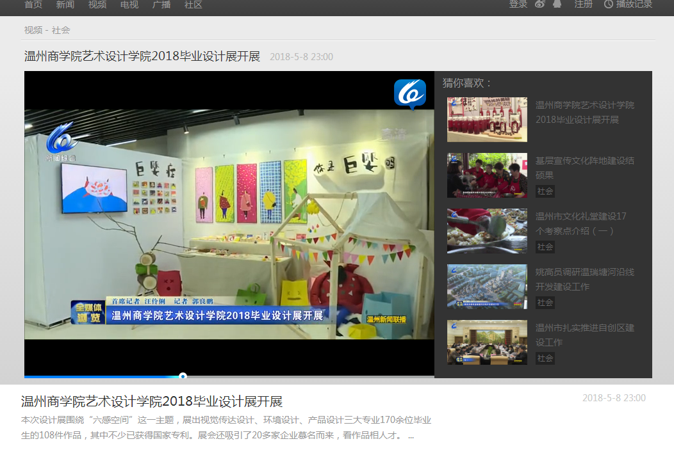Click the description paragraph starting 本次设计展围绕

point(226,427)
